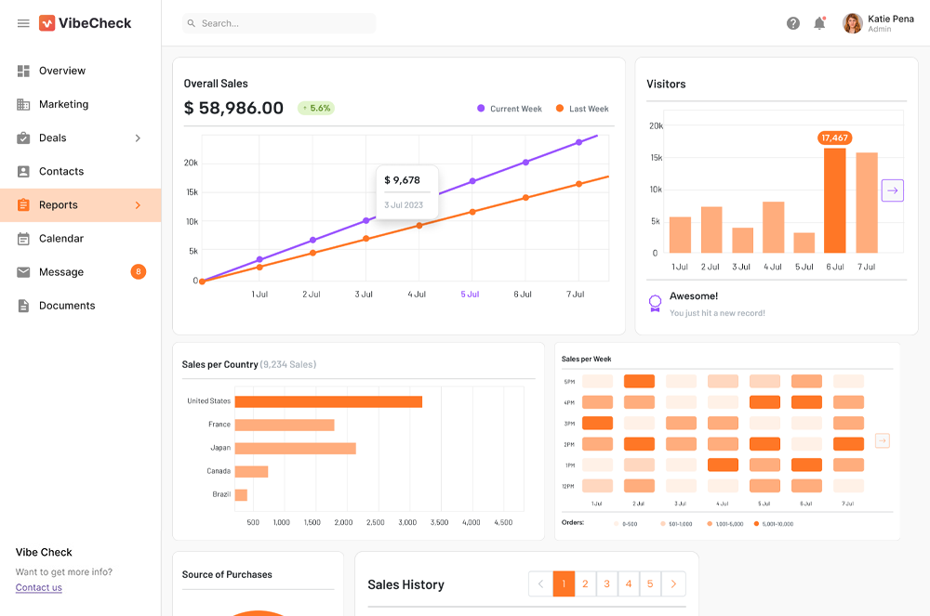Image resolution: width=930 pixels, height=616 pixels.
Task: Click the Japan sales bar
Action: [x=296, y=449]
